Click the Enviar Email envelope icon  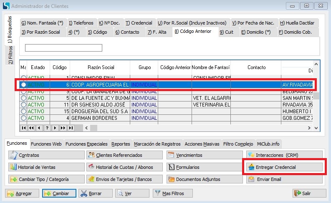[x=251, y=179]
